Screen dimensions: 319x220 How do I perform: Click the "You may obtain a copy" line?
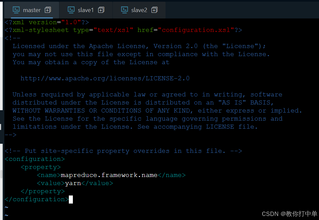(x=91, y=62)
